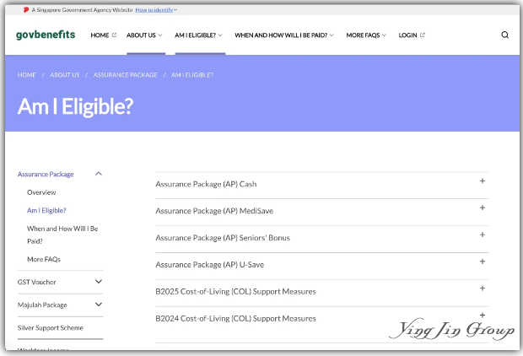The image size is (523, 356).
Task: Open the About Us dropdown menu
Action: 145,35
